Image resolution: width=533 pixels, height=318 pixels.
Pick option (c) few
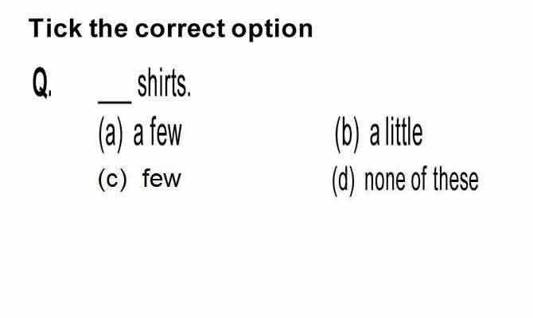pyautogui.click(x=139, y=179)
